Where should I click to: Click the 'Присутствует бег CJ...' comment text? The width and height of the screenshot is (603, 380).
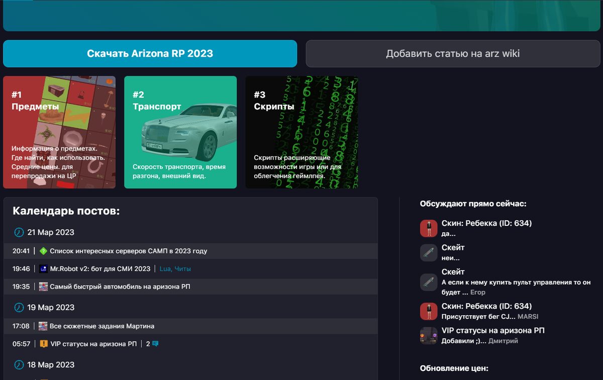point(478,317)
